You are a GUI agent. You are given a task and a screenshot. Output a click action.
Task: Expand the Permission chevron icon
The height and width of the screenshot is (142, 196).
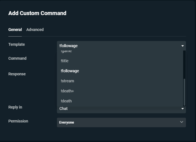(x=181, y=122)
